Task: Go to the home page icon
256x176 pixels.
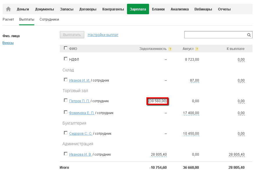Action: pos(8,9)
